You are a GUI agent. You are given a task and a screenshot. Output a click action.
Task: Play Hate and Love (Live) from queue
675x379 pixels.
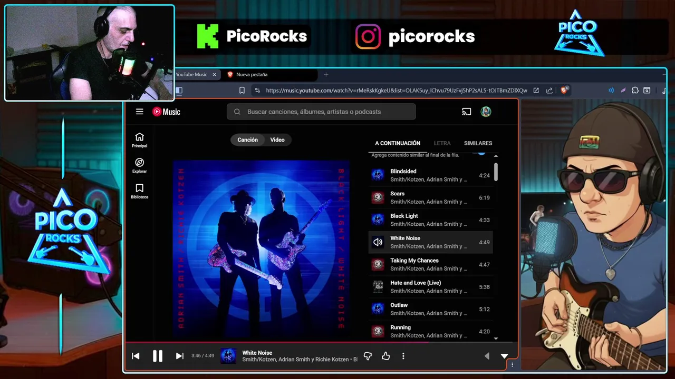point(431,287)
